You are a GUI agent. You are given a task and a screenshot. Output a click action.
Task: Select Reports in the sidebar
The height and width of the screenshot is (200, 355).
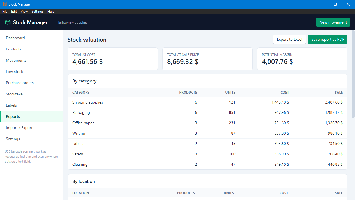tap(31, 116)
